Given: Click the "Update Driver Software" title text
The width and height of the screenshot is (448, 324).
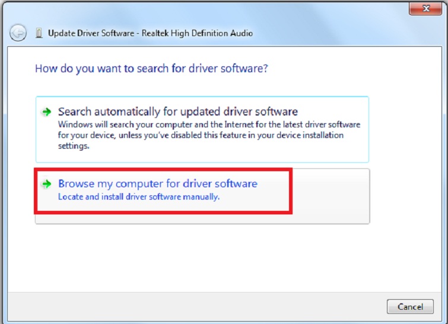Looking at the screenshot, I should pos(91,33).
